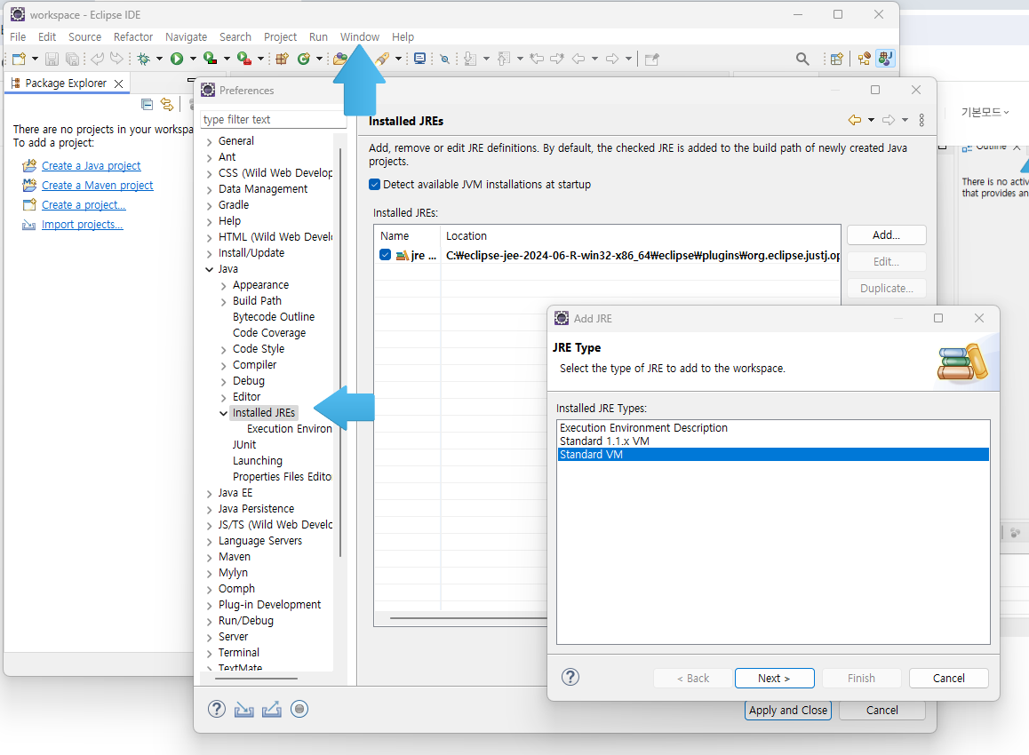
Task: Click Apply and Close button
Action: tap(787, 711)
